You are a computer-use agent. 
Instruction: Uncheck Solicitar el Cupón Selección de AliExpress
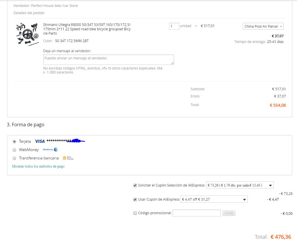click(135, 185)
